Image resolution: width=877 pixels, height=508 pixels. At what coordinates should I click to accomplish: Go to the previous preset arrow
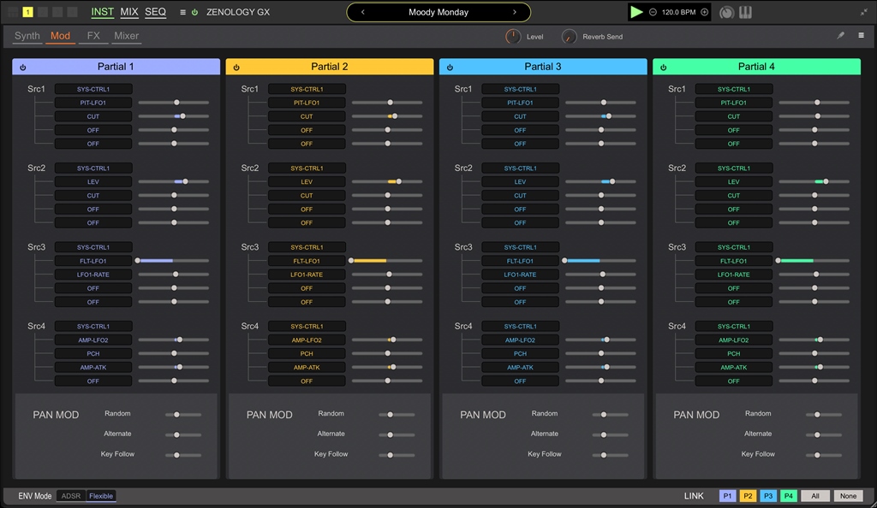[363, 13]
